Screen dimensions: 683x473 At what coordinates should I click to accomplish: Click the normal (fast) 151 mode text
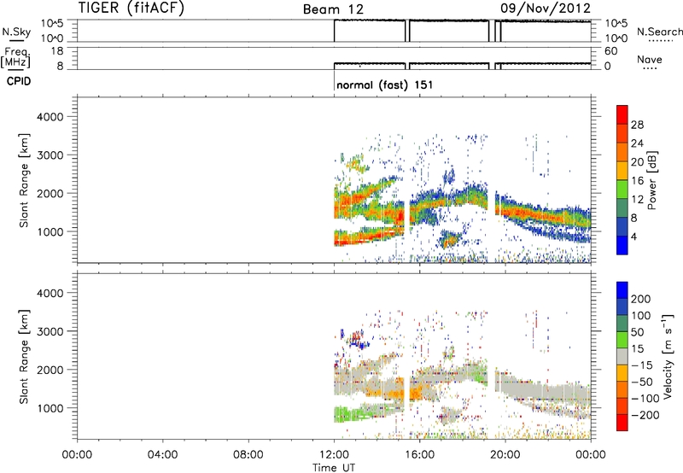click(385, 85)
